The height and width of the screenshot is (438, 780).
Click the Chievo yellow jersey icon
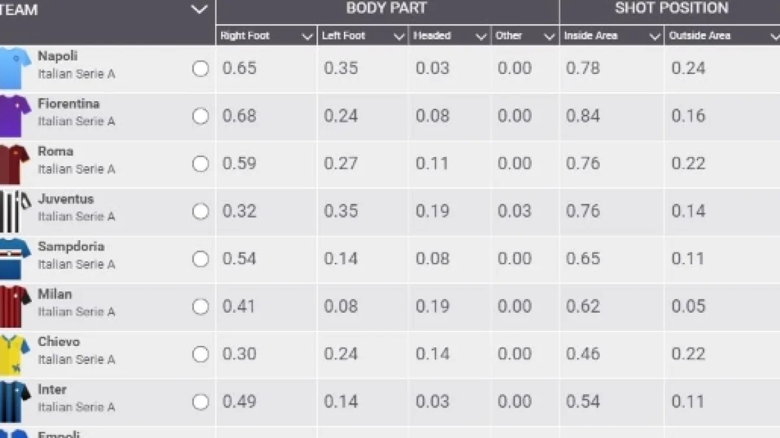click(14, 354)
